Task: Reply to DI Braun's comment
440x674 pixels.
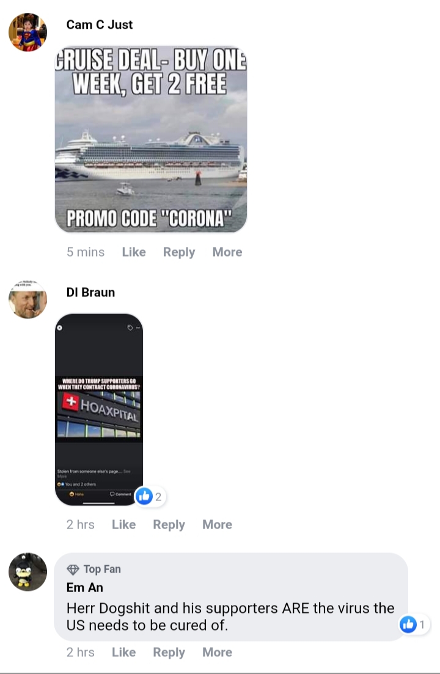Action: (x=169, y=524)
